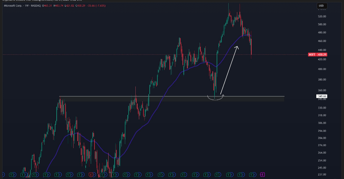Screen dimensions: 344x179
Task: Click the 264.00 price axis label
Action: 322,153
